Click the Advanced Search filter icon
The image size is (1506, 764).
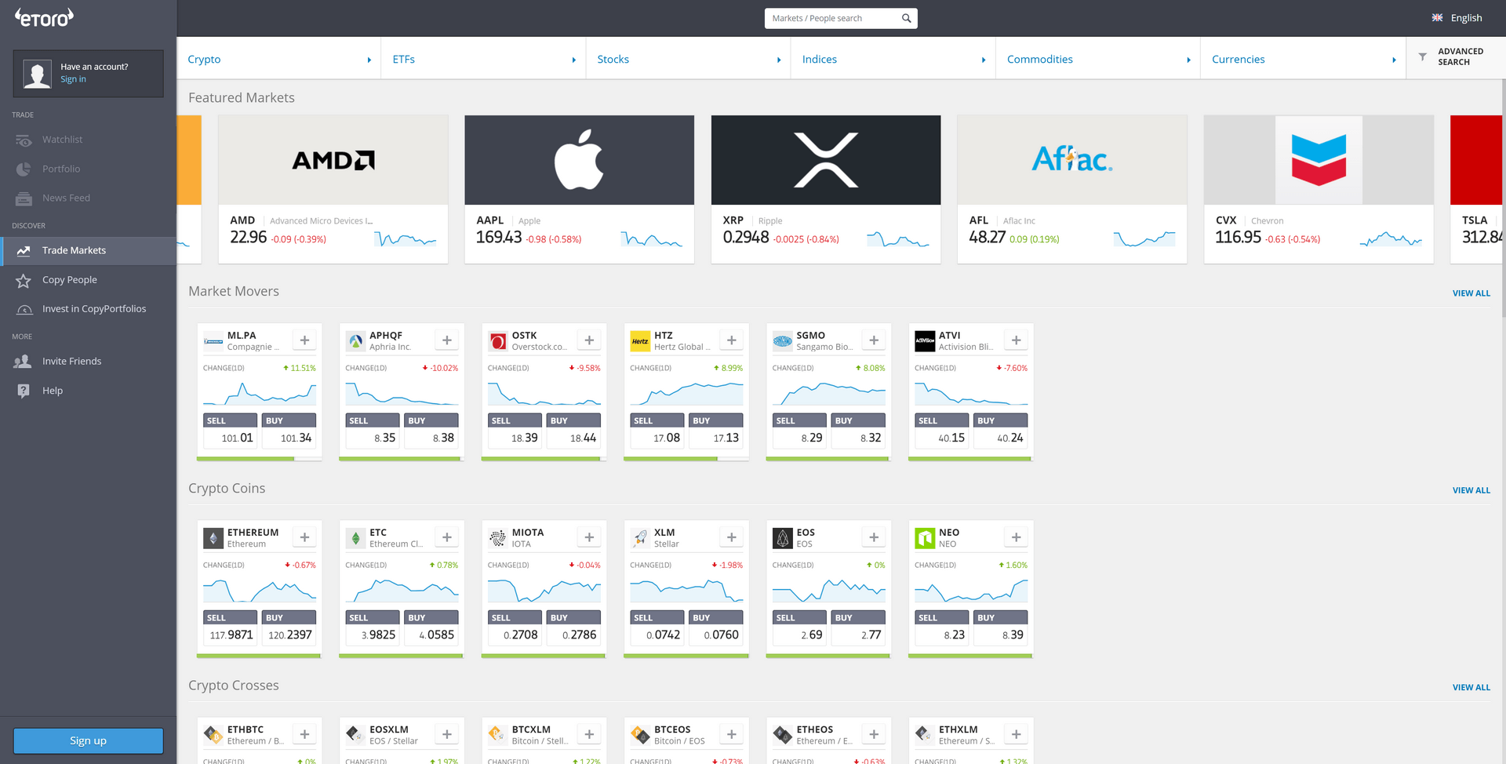click(1423, 56)
